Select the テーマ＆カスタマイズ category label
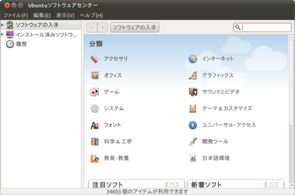This screenshot has width=295, height=195. pos(227,108)
